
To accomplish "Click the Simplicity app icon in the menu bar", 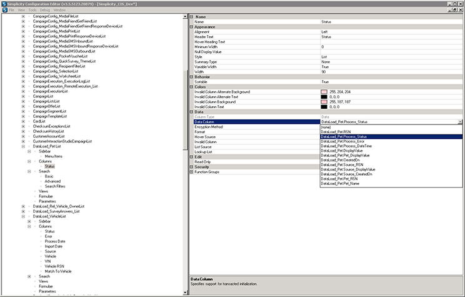I will 5,10.
